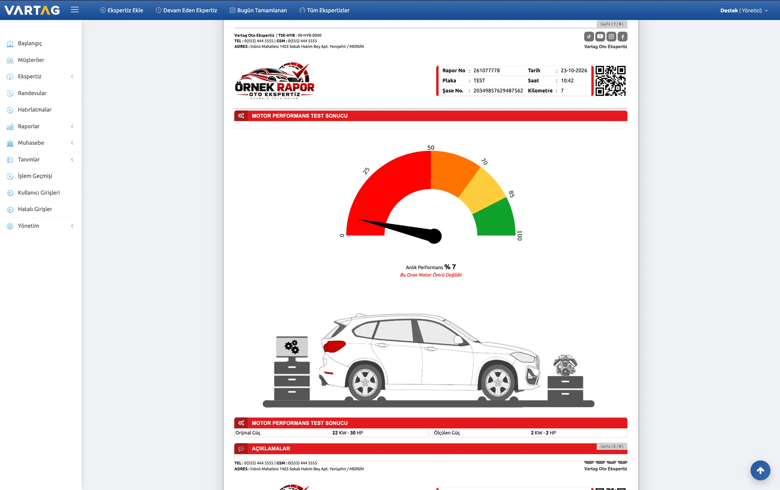Image resolution: width=780 pixels, height=490 pixels.
Task: Click the ÖRNEK RAPOR logo image
Action: click(x=275, y=81)
